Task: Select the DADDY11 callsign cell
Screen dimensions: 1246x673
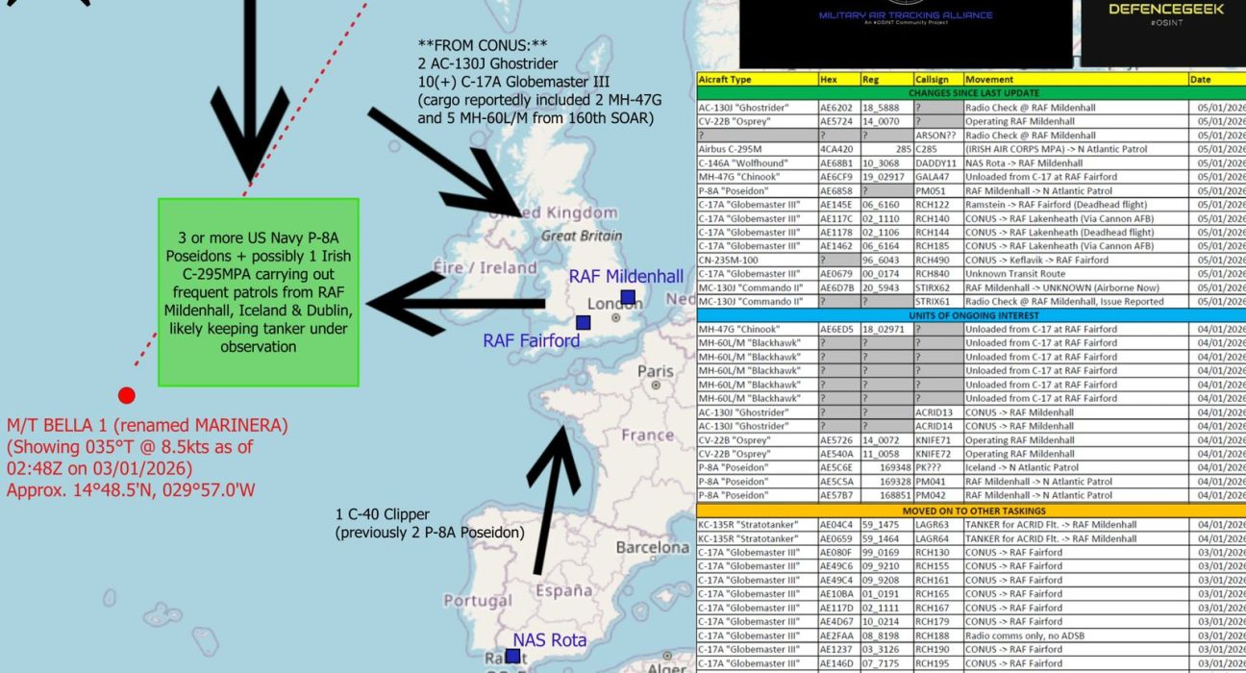Action: click(936, 163)
